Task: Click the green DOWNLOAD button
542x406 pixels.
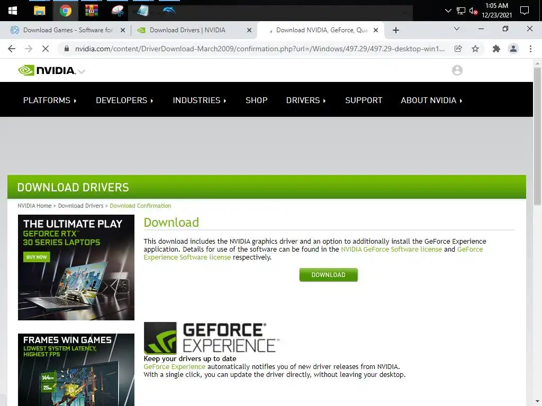Action: click(328, 275)
